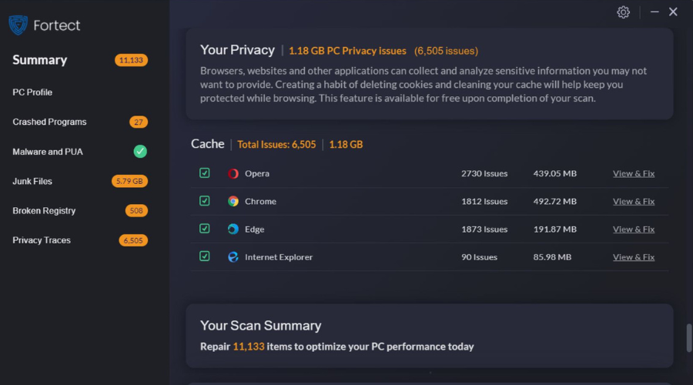693x385 pixels.
Task: Uncheck the Chrome cache checkbox
Action: pos(204,201)
